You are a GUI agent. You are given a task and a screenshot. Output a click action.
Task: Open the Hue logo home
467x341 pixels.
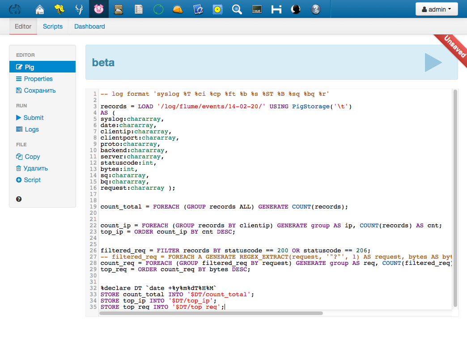(15, 9)
